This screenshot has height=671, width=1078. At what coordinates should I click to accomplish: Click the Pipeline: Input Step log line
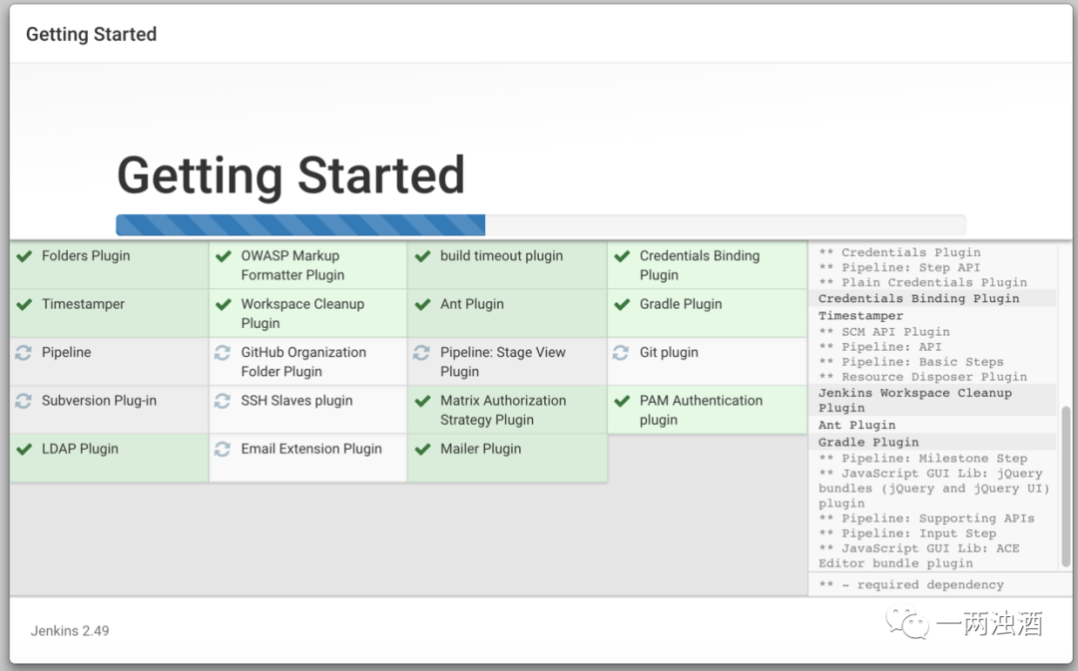click(x=907, y=533)
